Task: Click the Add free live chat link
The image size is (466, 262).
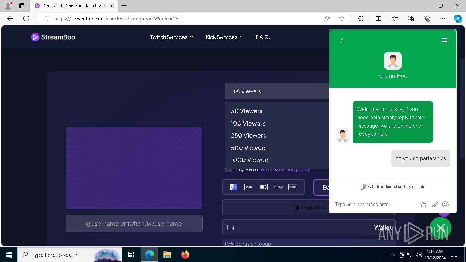Action: point(393,187)
